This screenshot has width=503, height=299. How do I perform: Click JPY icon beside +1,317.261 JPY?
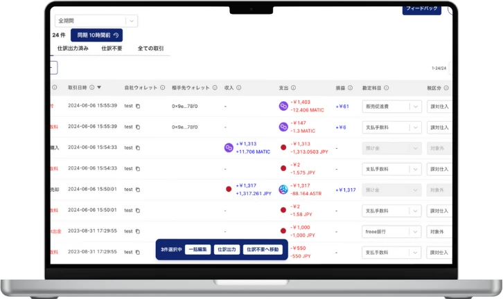tap(229, 189)
